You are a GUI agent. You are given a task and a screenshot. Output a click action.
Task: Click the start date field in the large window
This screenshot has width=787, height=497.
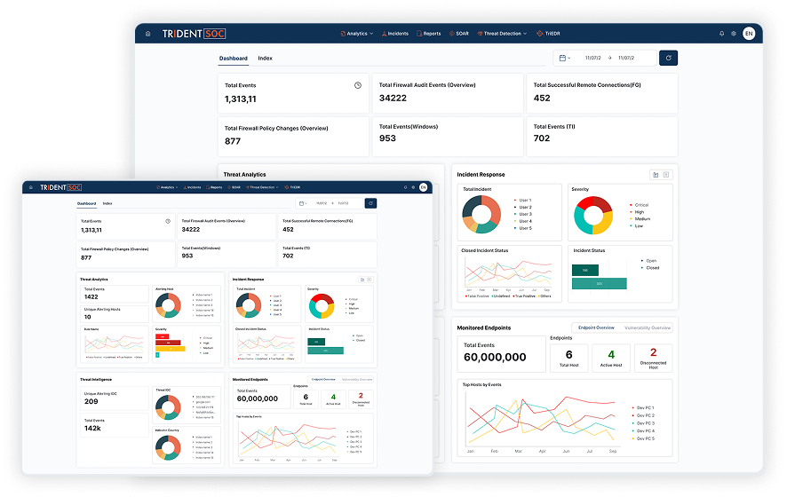(x=593, y=58)
